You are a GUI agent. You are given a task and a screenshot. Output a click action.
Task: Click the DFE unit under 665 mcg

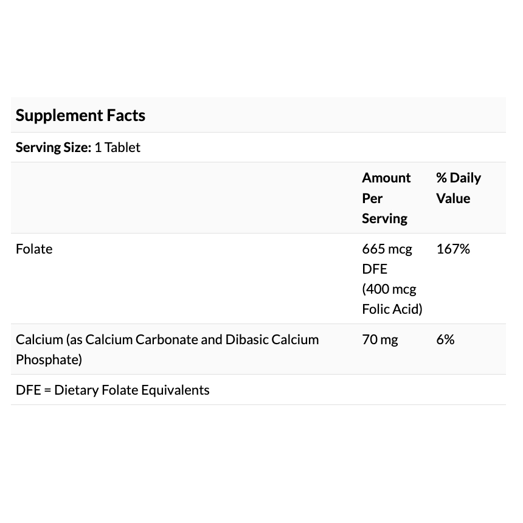click(375, 269)
